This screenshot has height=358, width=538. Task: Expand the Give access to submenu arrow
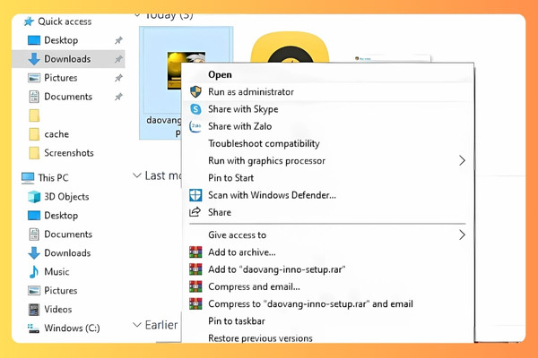point(462,234)
